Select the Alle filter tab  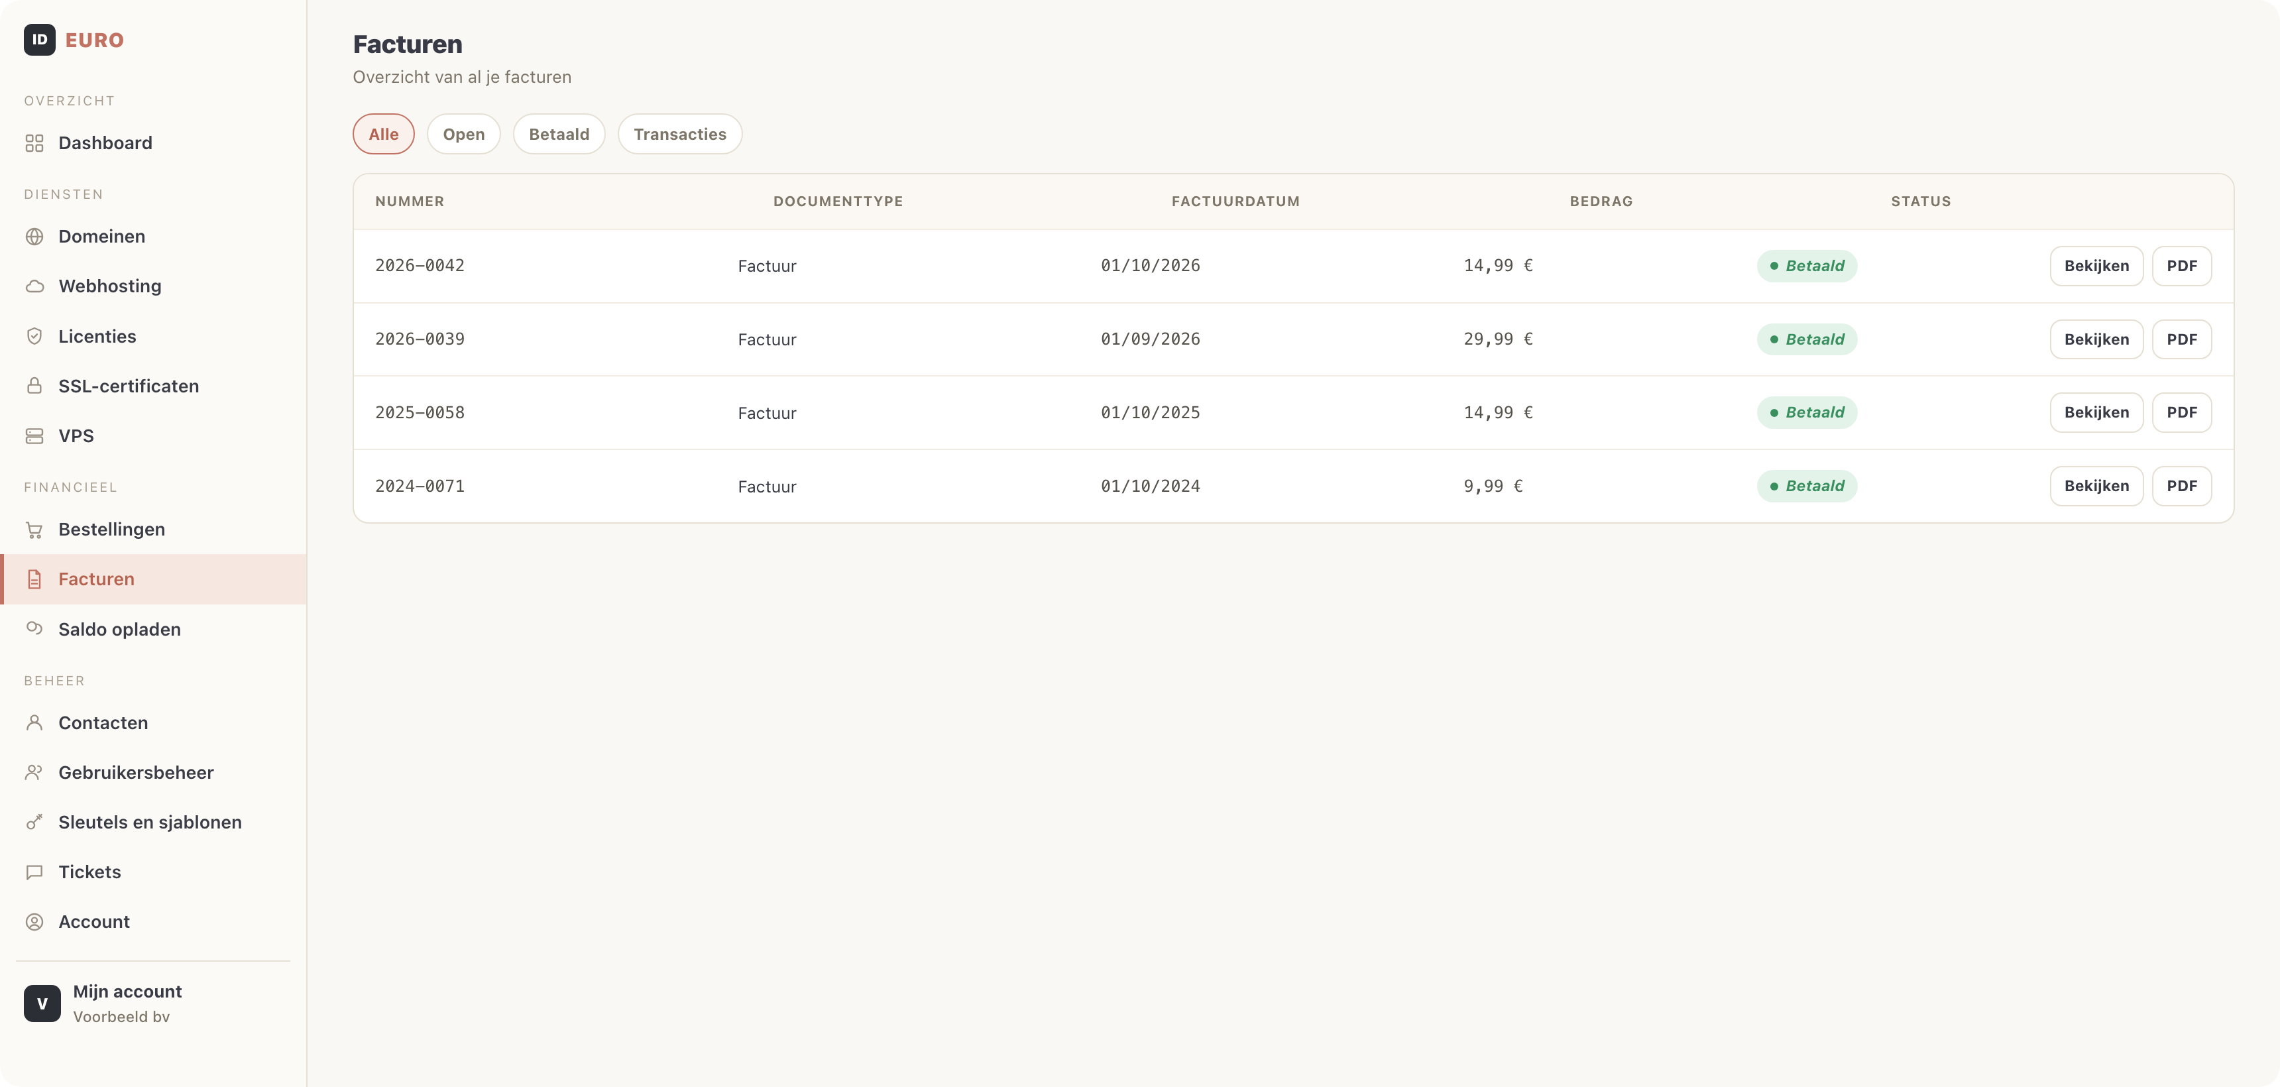point(383,134)
